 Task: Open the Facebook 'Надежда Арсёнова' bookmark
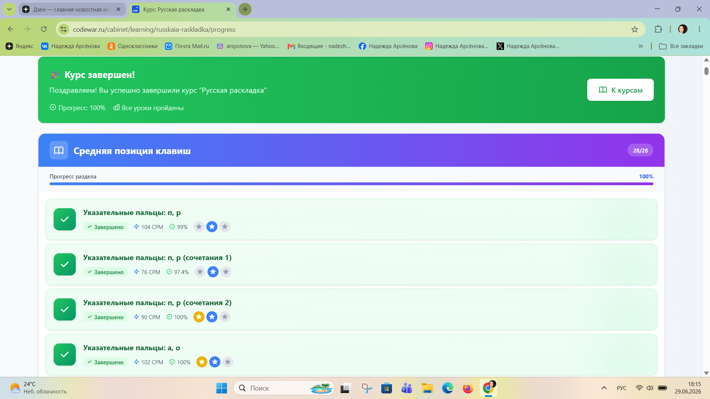coord(388,46)
